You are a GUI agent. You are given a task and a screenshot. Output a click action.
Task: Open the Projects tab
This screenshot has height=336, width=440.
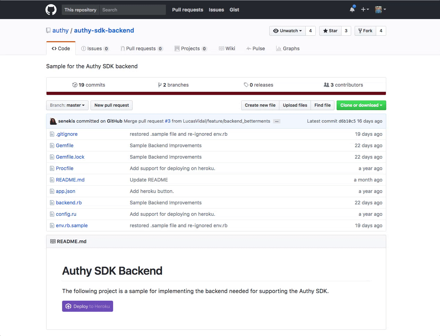(191, 48)
